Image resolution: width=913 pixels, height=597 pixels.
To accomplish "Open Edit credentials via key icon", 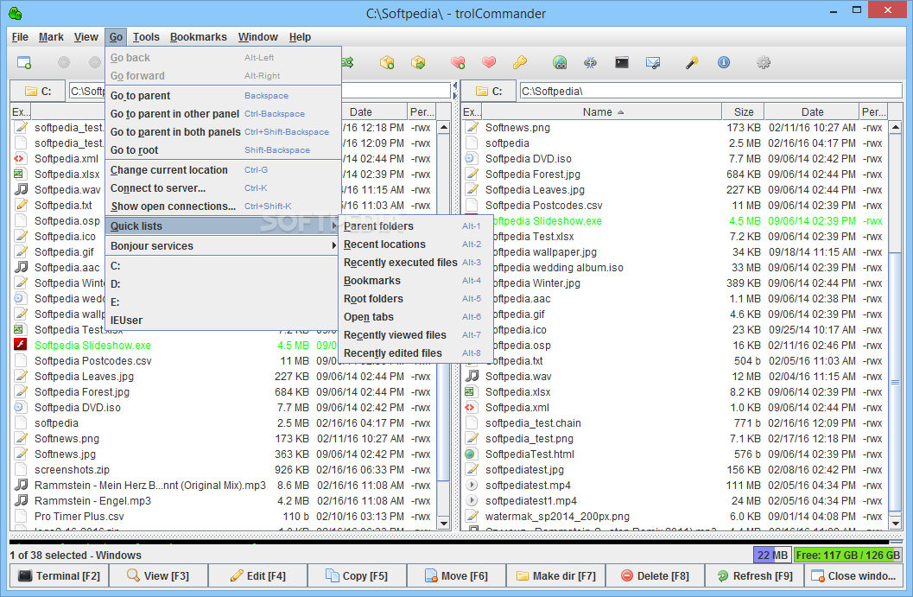I will coord(519,62).
